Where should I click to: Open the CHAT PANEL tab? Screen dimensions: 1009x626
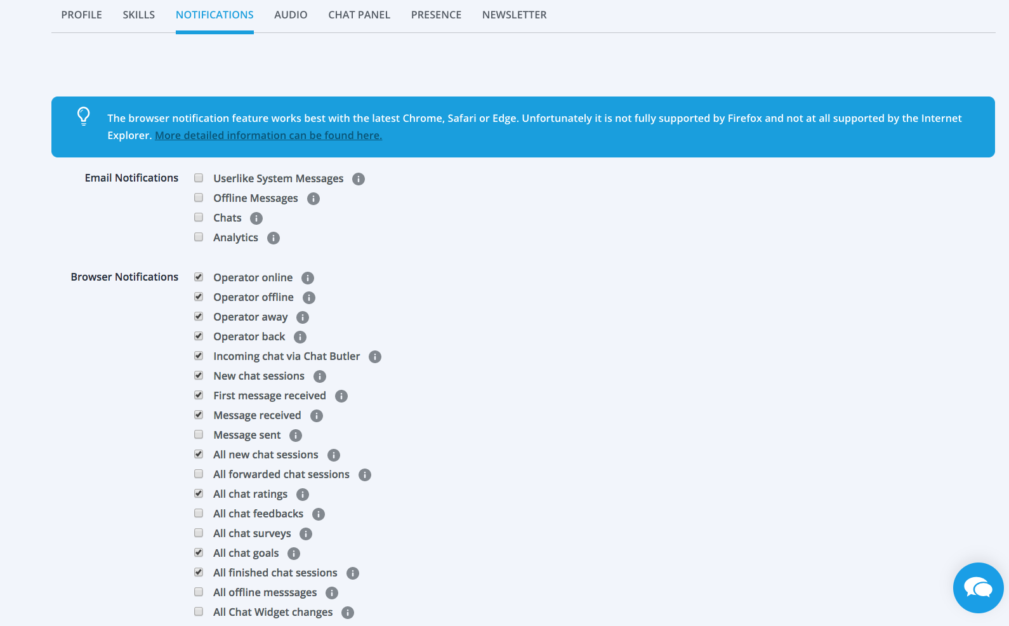coord(359,15)
